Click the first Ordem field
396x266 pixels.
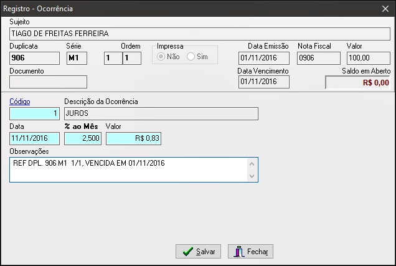click(x=113, y=58)
